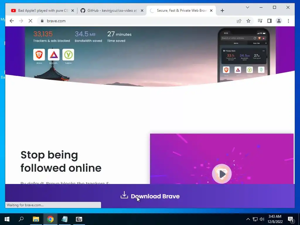Switch to Bad Apple YouTube tab
Screen dimensions: 300x225
(x=42, y=11)
